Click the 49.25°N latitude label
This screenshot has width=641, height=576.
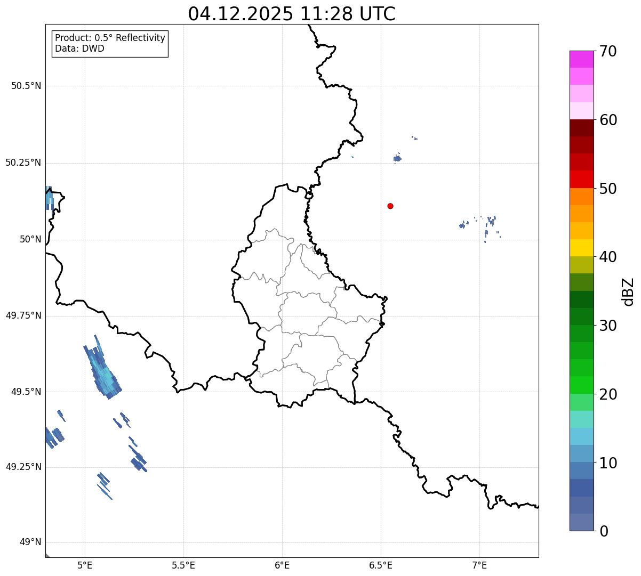pos(23,467)
